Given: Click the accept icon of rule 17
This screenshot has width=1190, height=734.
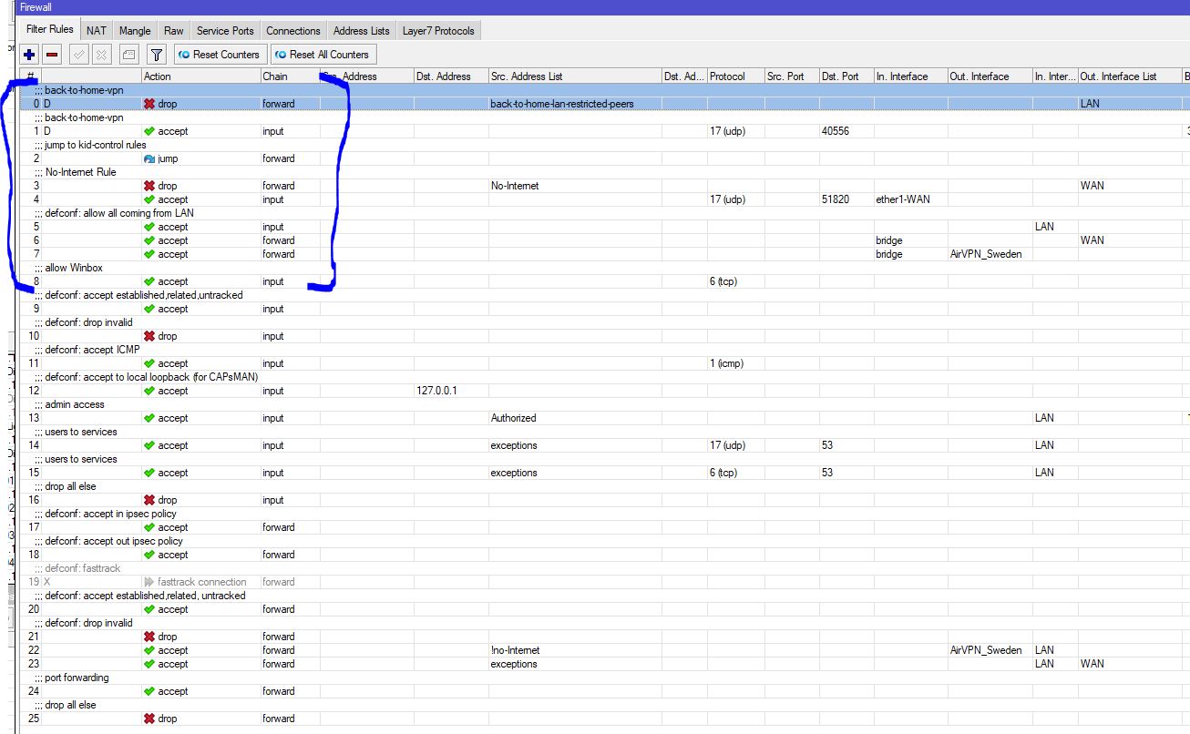Looking at the screenshot, I should [x=149, y=527].
